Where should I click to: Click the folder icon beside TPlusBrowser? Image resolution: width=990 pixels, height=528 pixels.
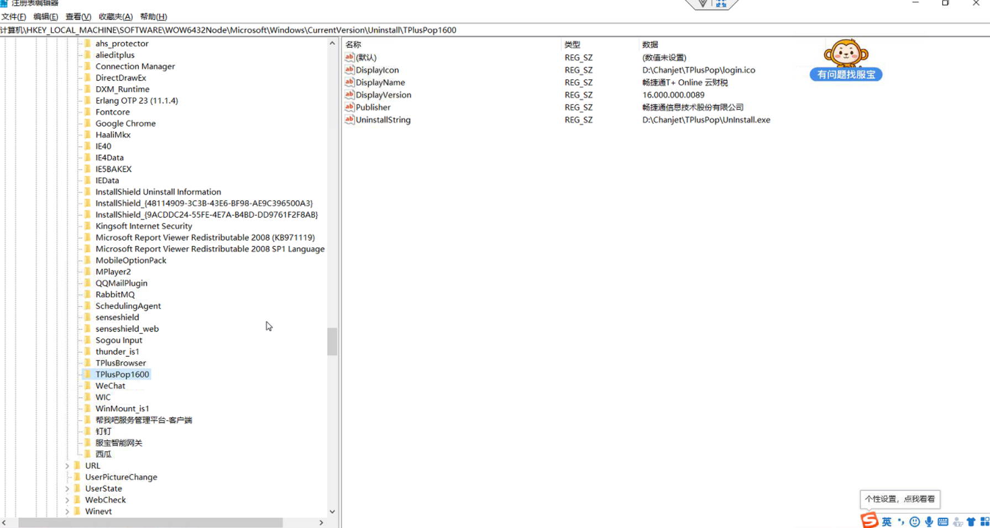pyautogui.click(x=87, y=363)
